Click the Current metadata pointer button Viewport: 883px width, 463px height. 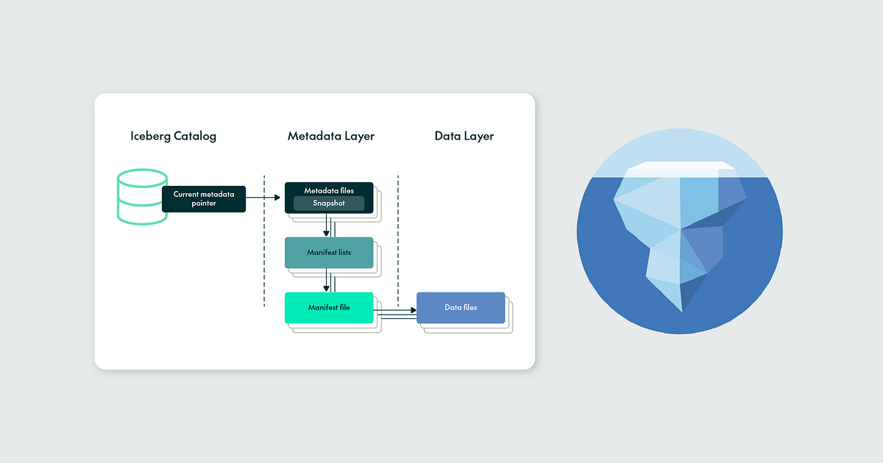pos(203,198)
